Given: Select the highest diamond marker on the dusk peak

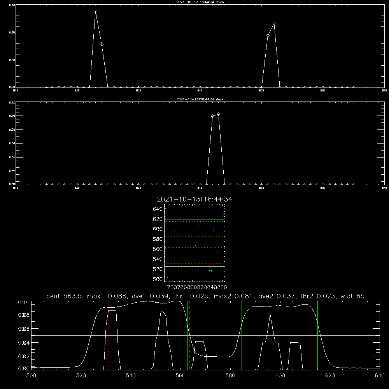Looking at the screenshot, I should point(218,114).
